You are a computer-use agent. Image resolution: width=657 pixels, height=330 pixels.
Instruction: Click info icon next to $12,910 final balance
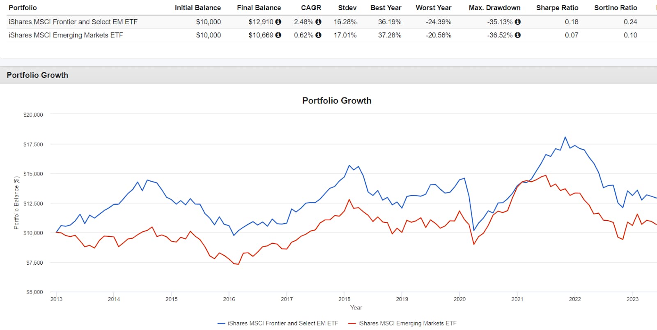pyautogui.click(x=278, y=22)
